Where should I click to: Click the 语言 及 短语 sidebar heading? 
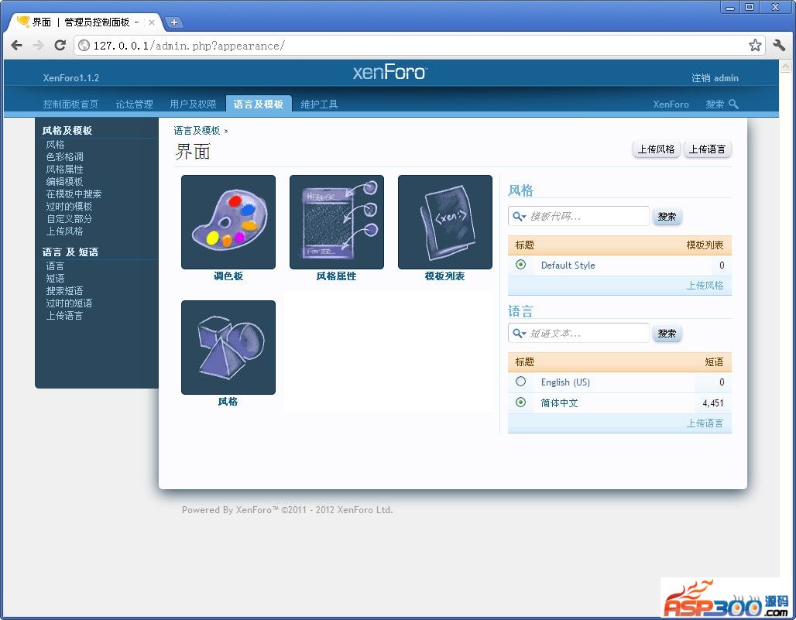pos(70,252)
